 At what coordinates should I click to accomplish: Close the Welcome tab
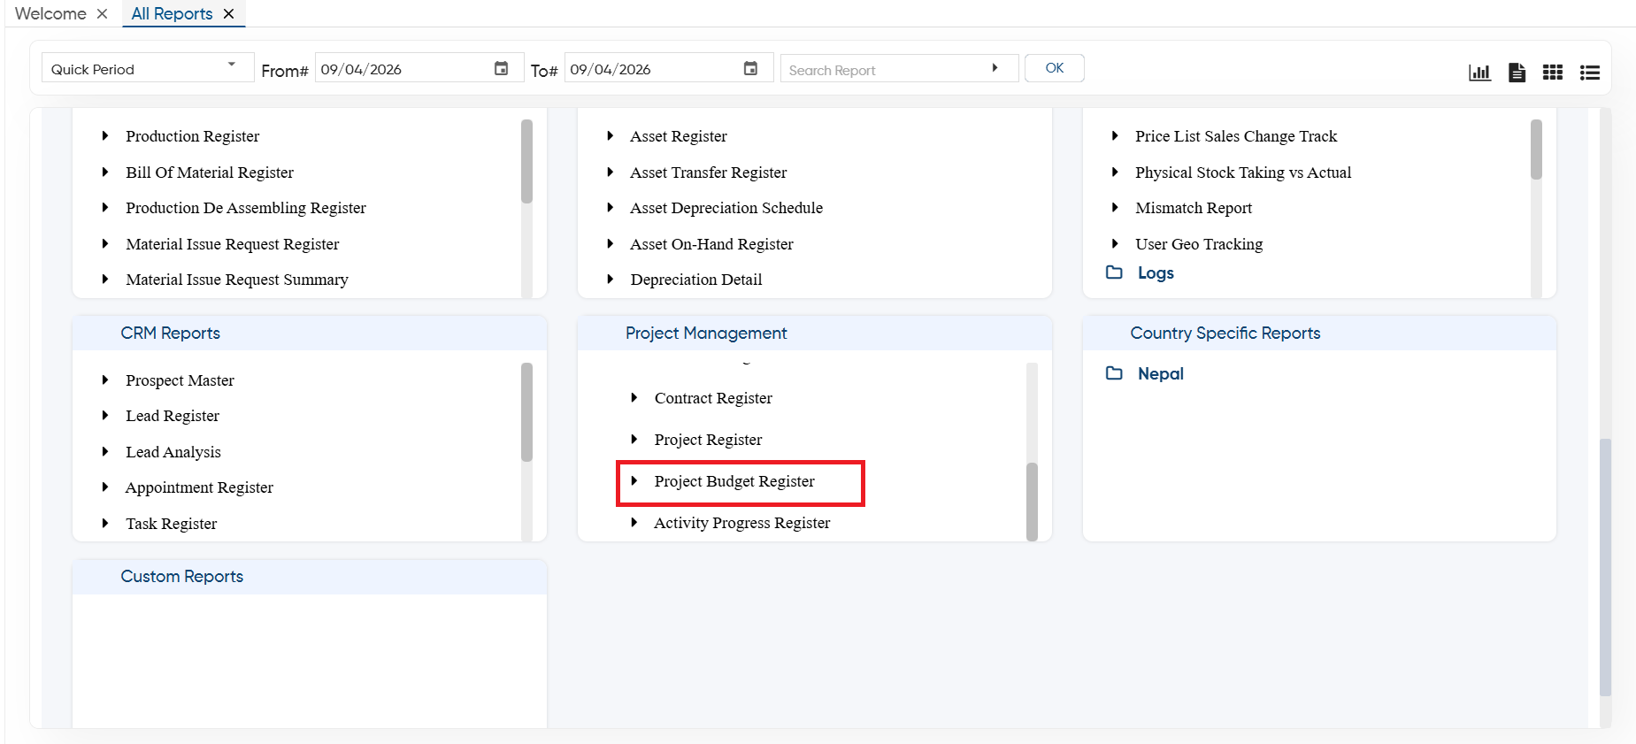tap(102, 13)
